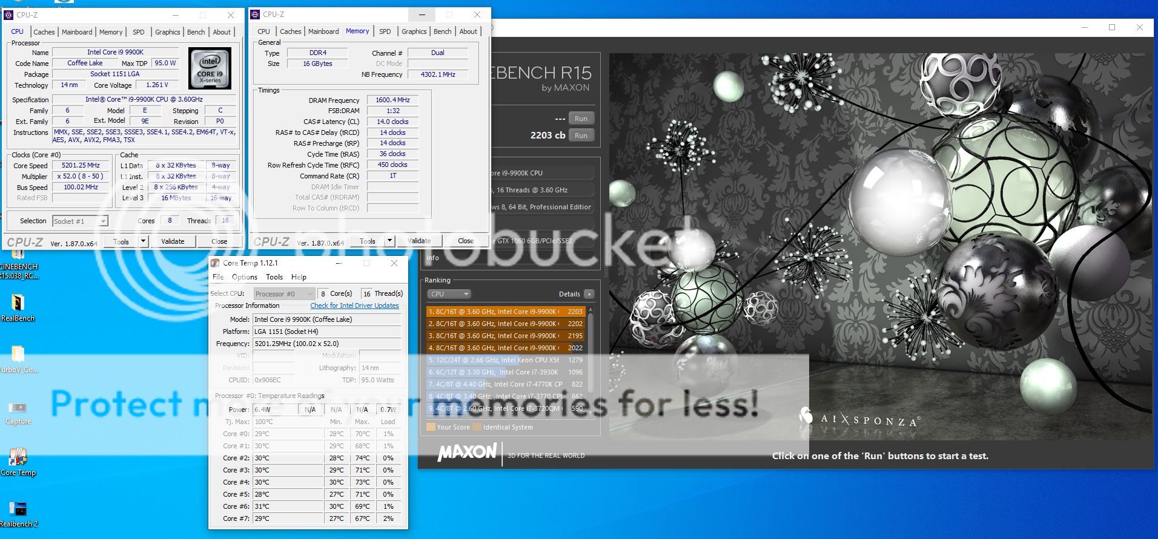Click the Multiplier value x 52.0
The image size is (1158, 539).
(x=81, y=177)
